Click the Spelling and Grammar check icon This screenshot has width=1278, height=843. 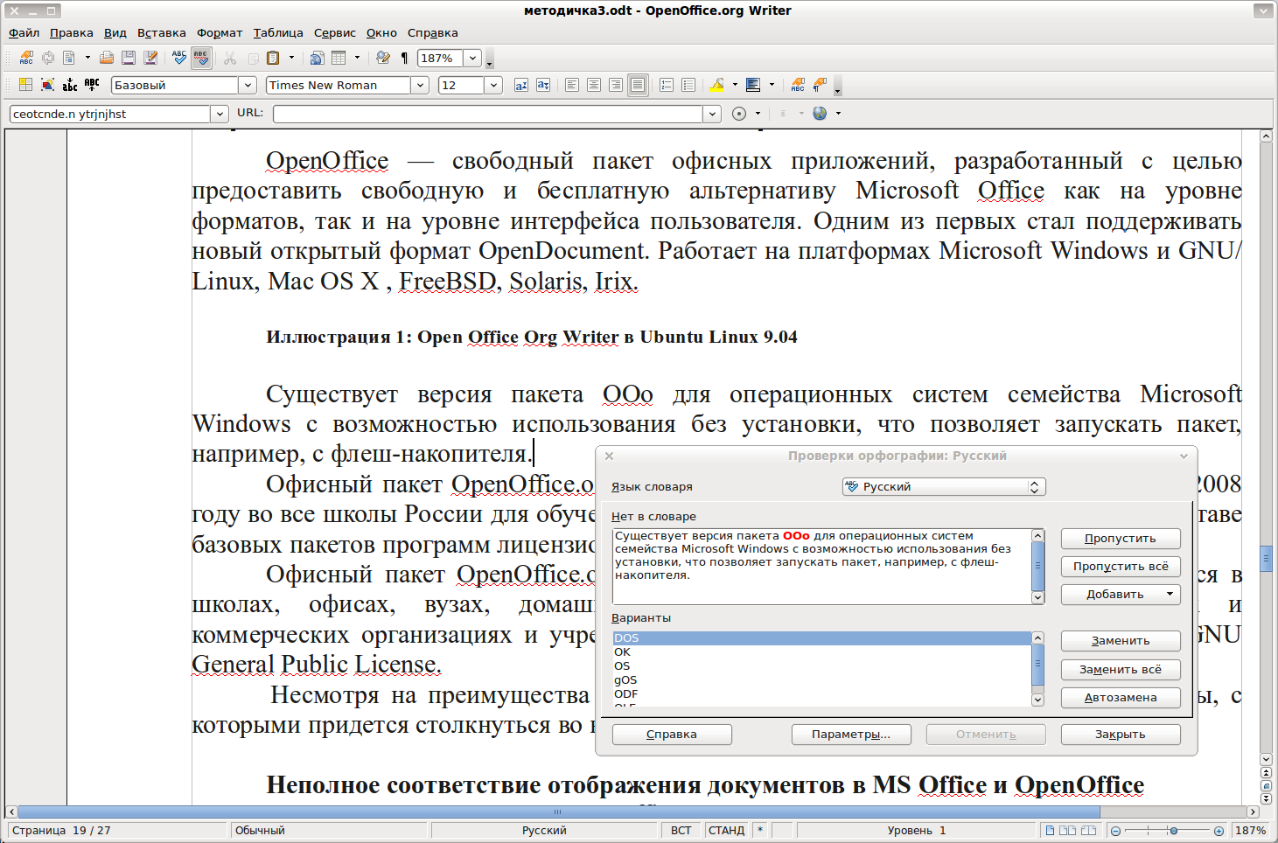tap(179, 58)
